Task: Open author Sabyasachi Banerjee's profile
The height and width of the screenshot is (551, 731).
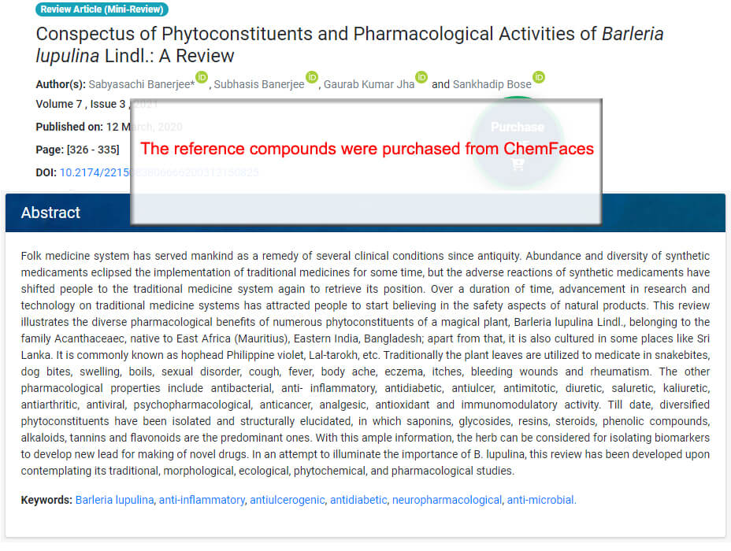Action: pos(141,84)
